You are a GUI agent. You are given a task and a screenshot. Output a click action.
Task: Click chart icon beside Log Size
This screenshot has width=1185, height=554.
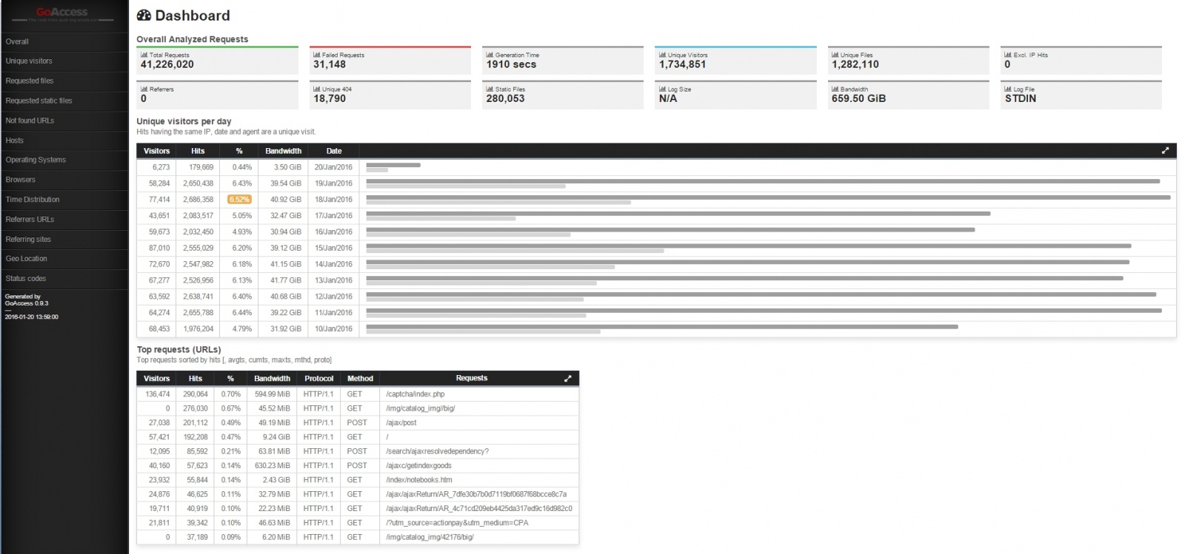[662, 89]
